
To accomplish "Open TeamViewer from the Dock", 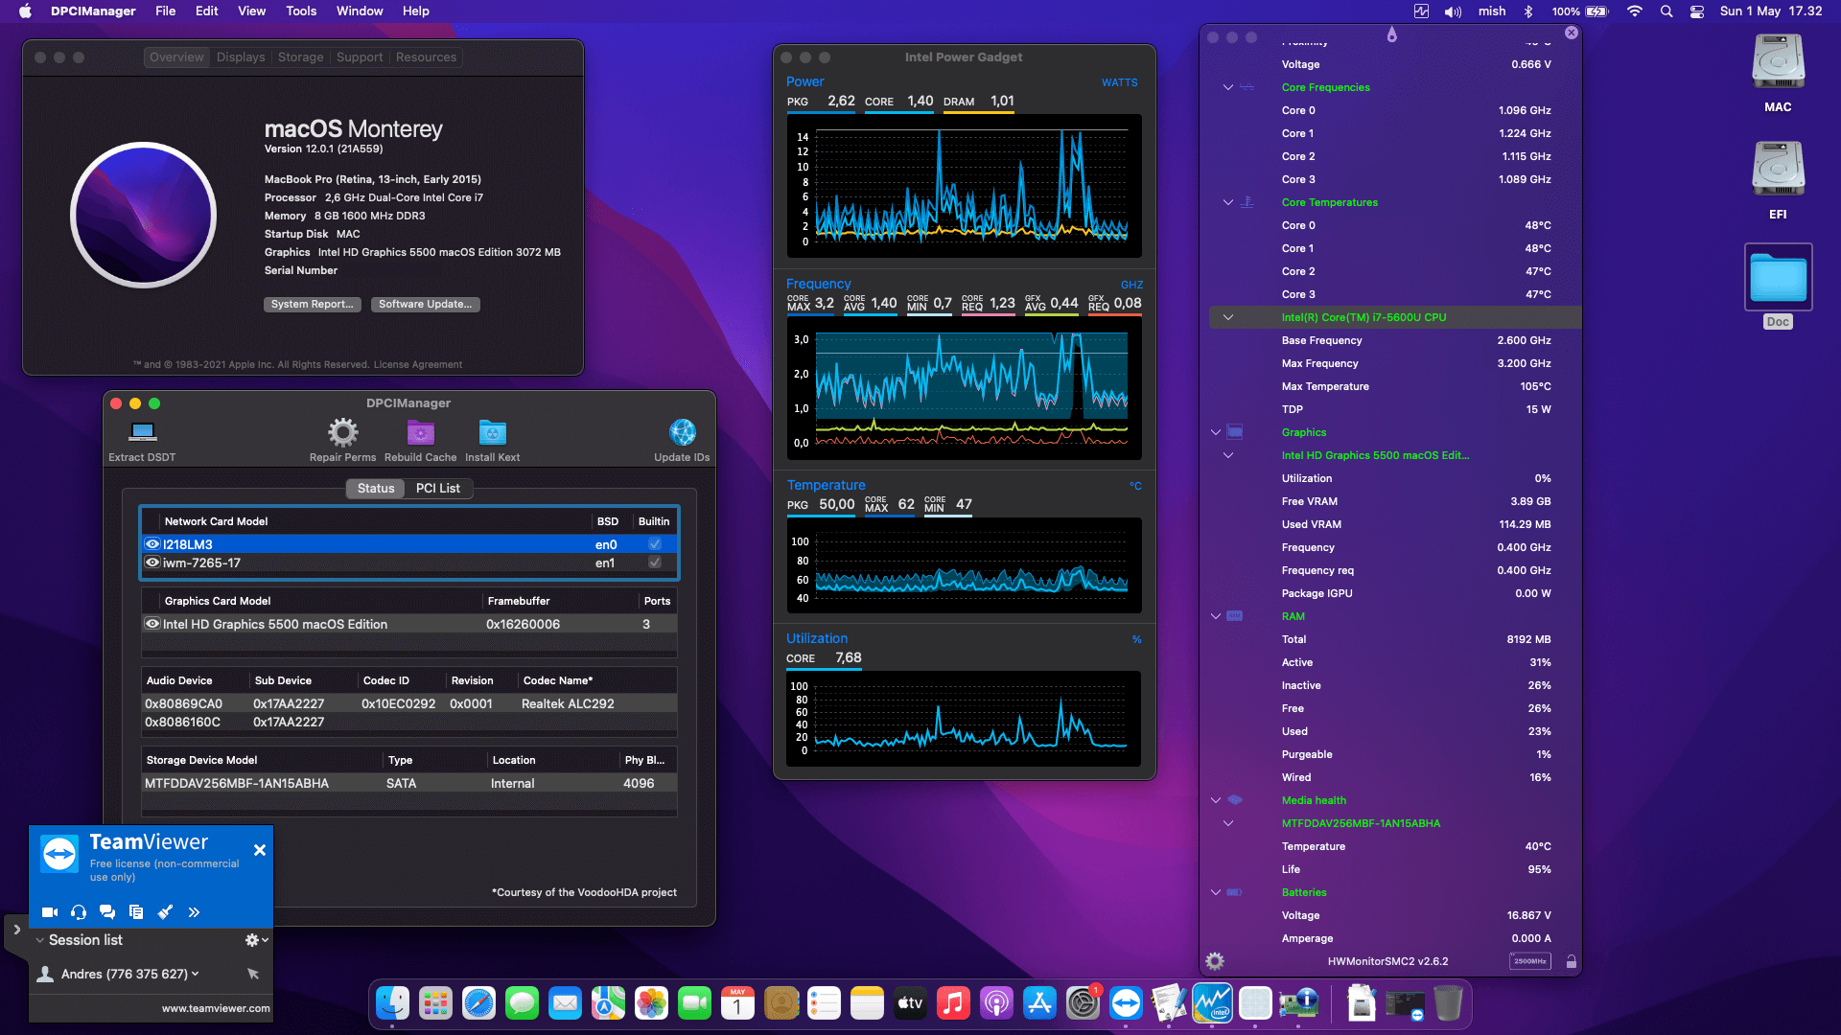I will [1126, 1003].
